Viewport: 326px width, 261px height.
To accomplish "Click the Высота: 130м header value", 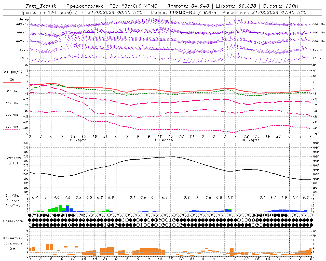I will 280,6.
